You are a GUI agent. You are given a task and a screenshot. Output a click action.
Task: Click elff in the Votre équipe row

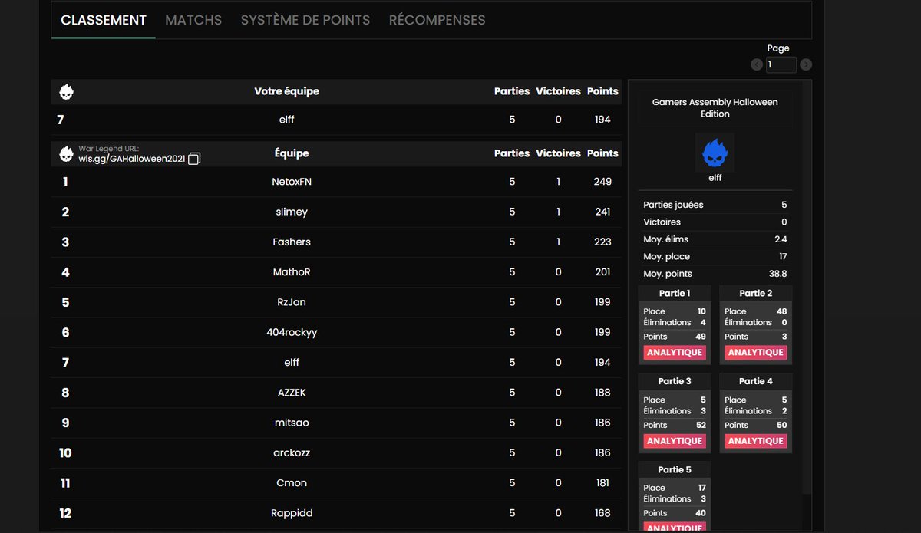point(286,120)
